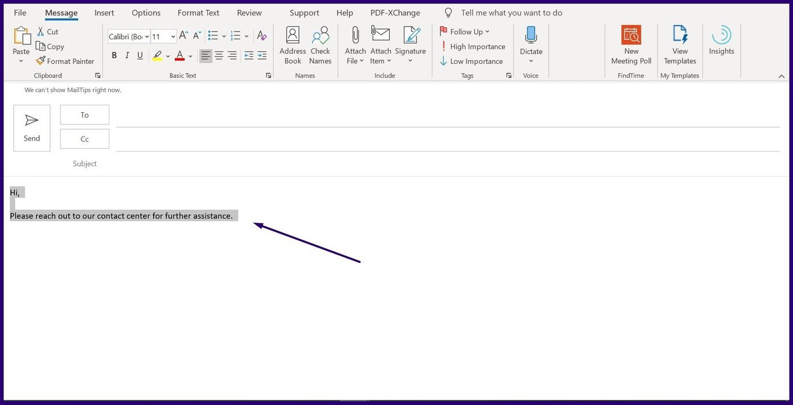Decrease the paragraph indent
The height and width of the screenshot is (405, 793).
248,55
